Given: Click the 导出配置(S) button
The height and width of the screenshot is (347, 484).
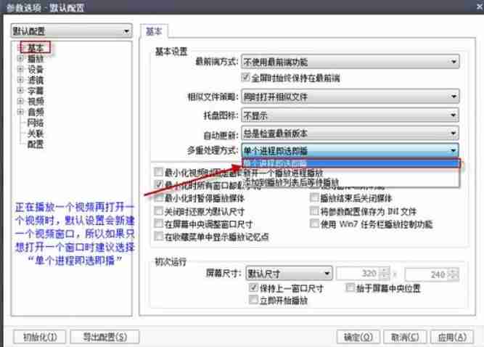Looking at the screenshot, I should [x=104, y=337].
